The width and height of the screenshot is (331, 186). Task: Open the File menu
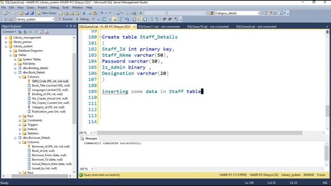4,7
